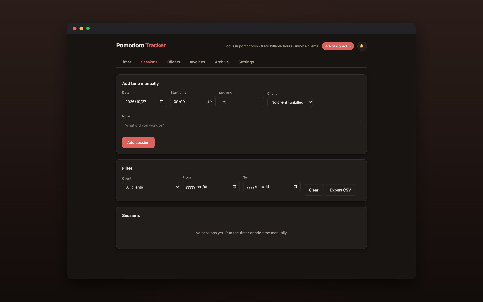Image resolution: width=483 pixels, height=302 pixels.
Task: Go to the Invoices tab
Action: click(197, 62)
